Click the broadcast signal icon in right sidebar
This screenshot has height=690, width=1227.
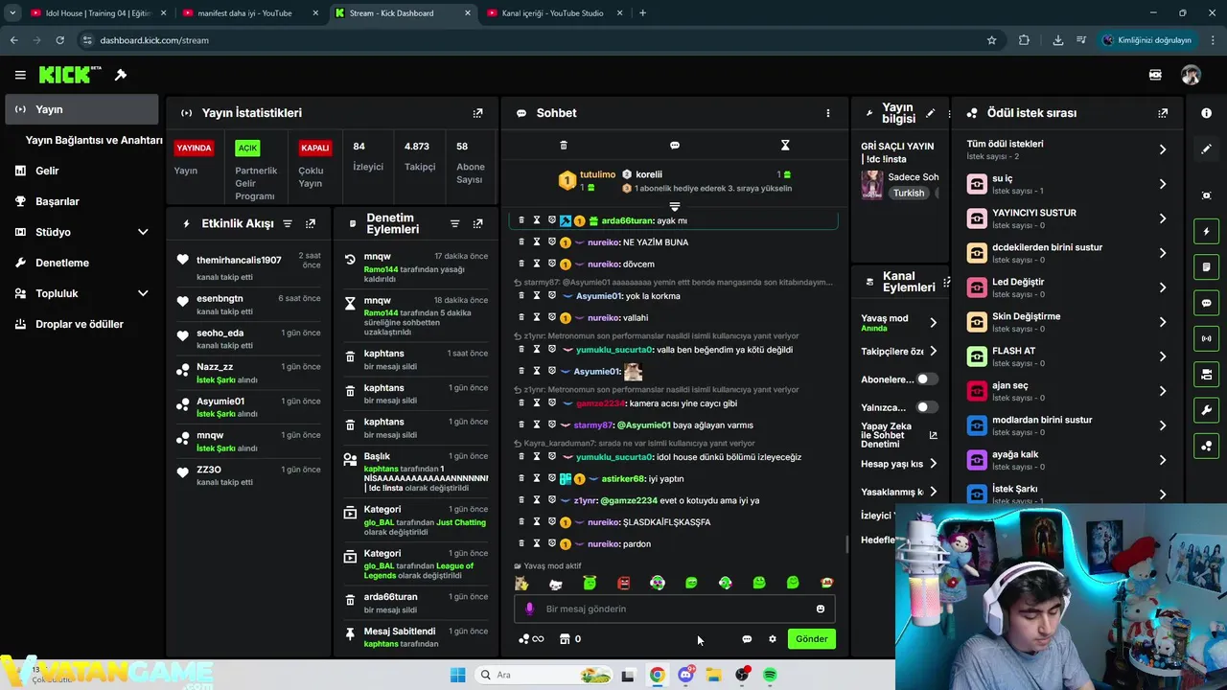click(1206, 338)
